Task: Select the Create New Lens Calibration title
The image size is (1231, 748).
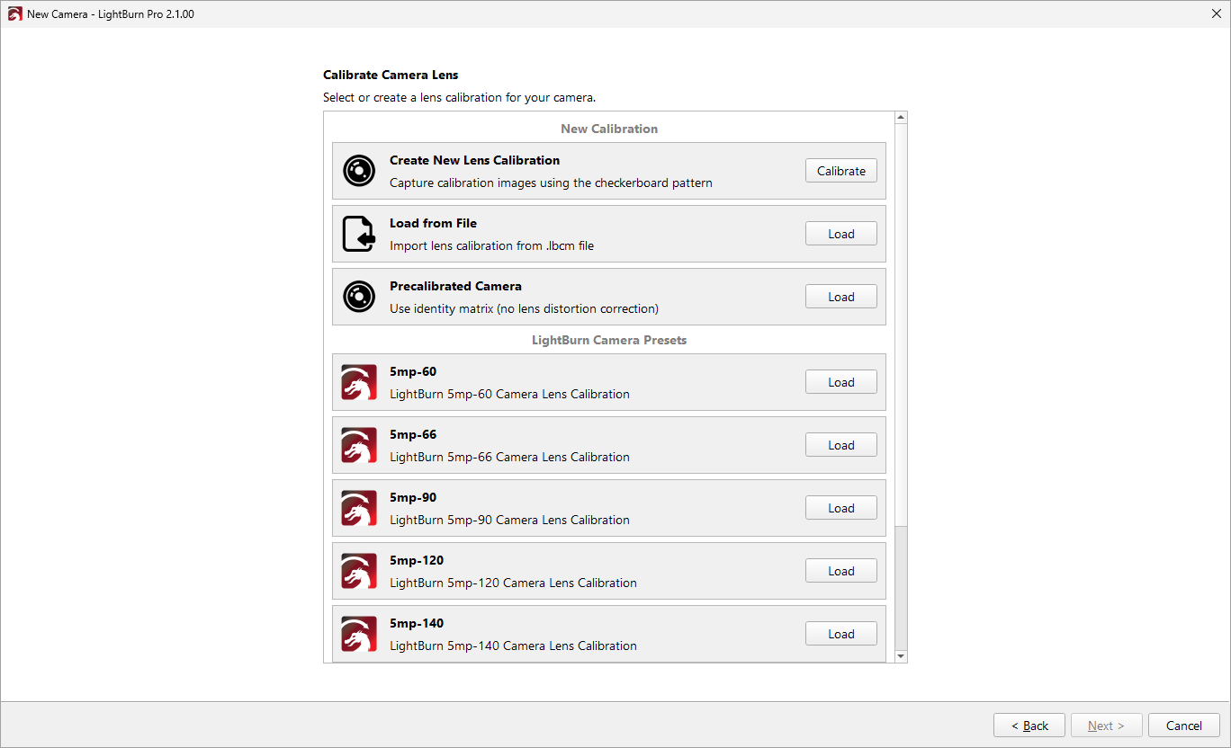Action: (475, 160)
